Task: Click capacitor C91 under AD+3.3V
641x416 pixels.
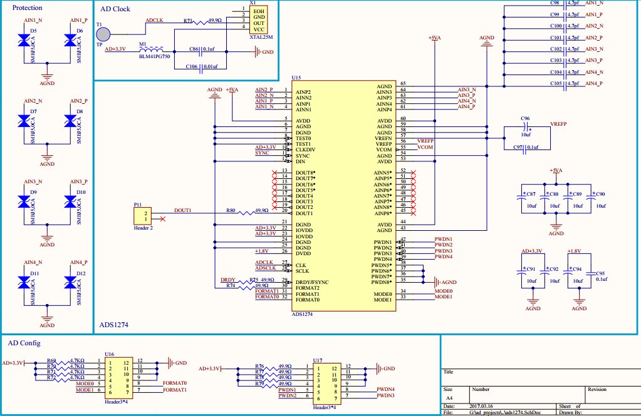Action: point(521,272)
